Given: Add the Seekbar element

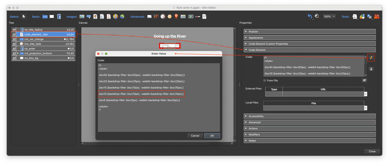Looking at the screenshot, I should [198, 17].
